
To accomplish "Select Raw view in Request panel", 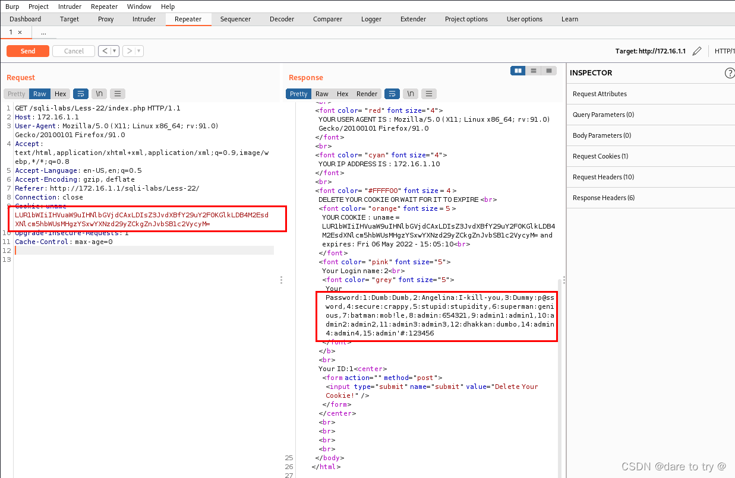I will click(x=40, y=94).
